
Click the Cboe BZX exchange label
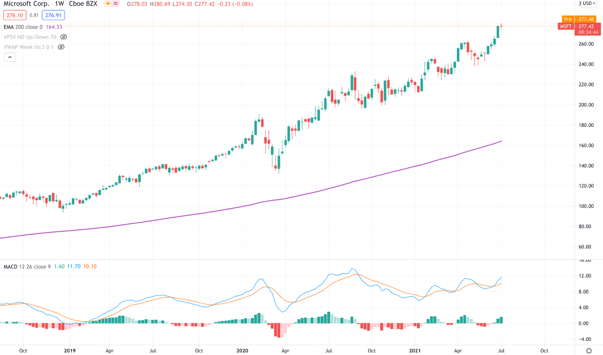(x=83, y=4)
